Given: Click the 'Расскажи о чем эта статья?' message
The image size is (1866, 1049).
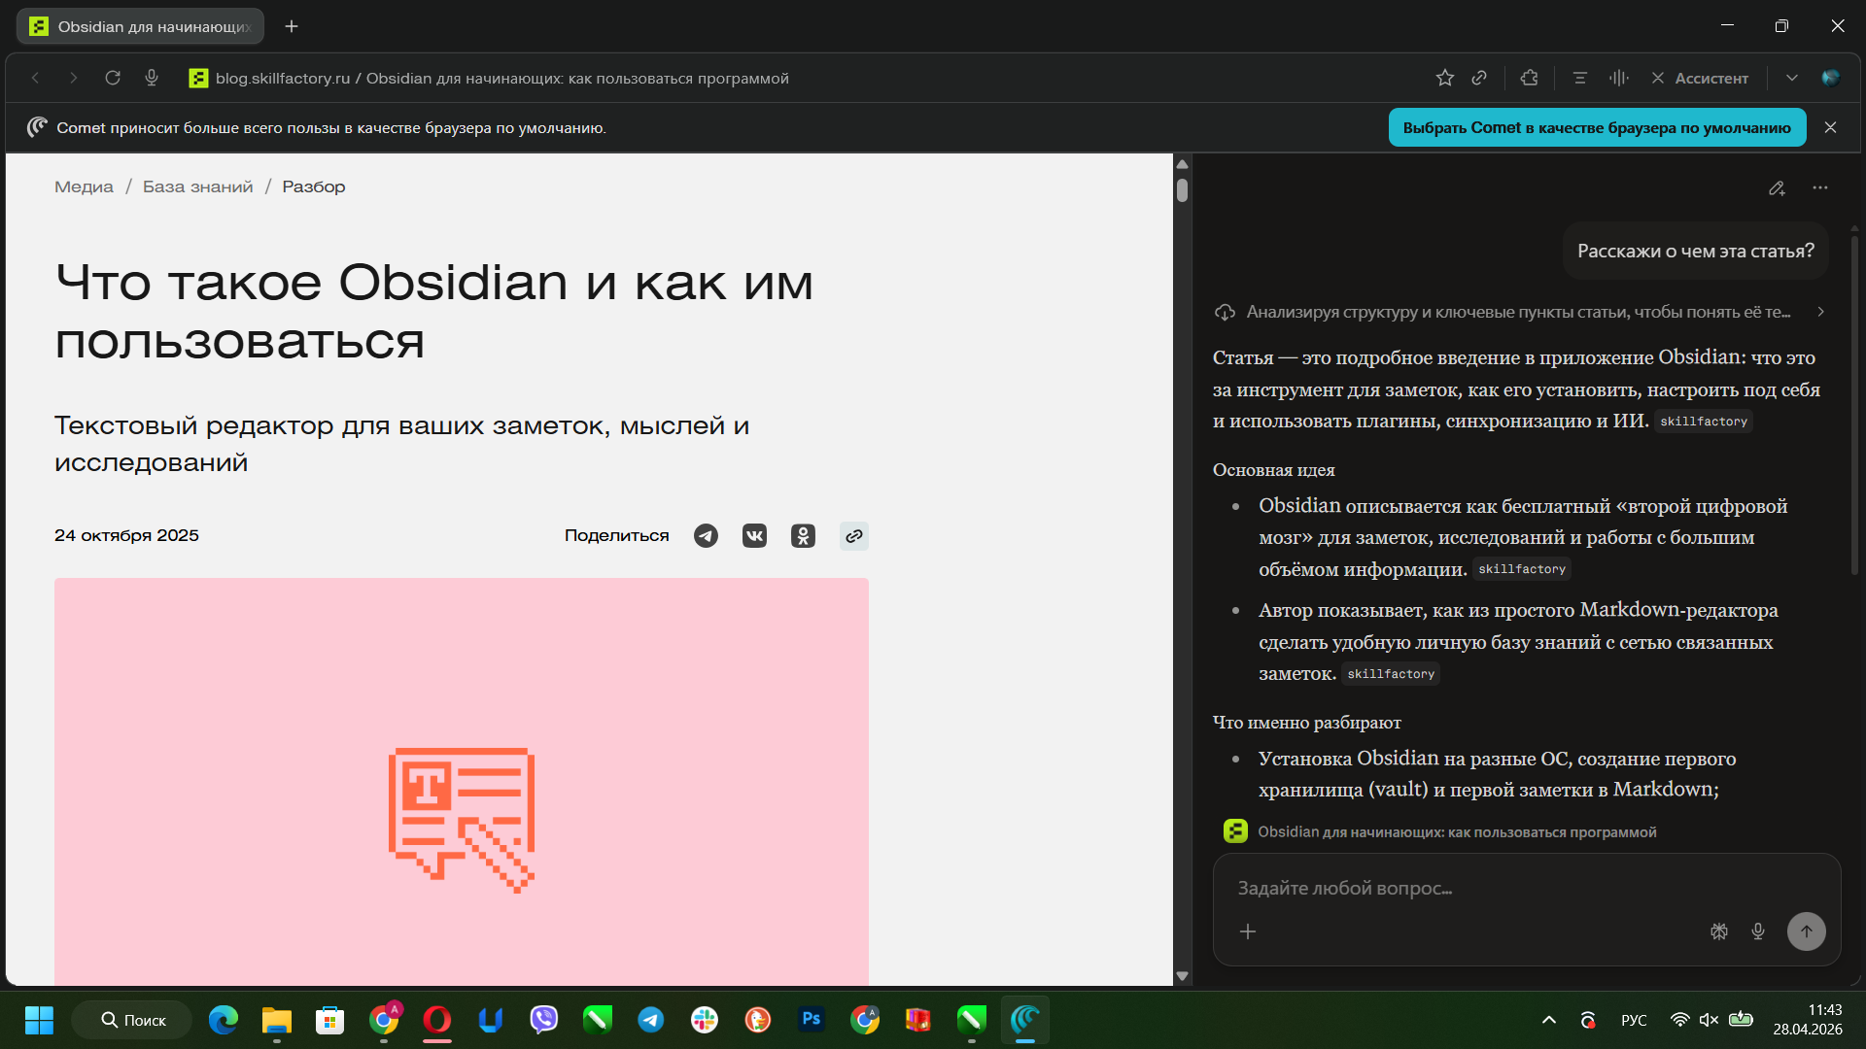Looking at the screenshot, I should click(x=1696, y=251).
